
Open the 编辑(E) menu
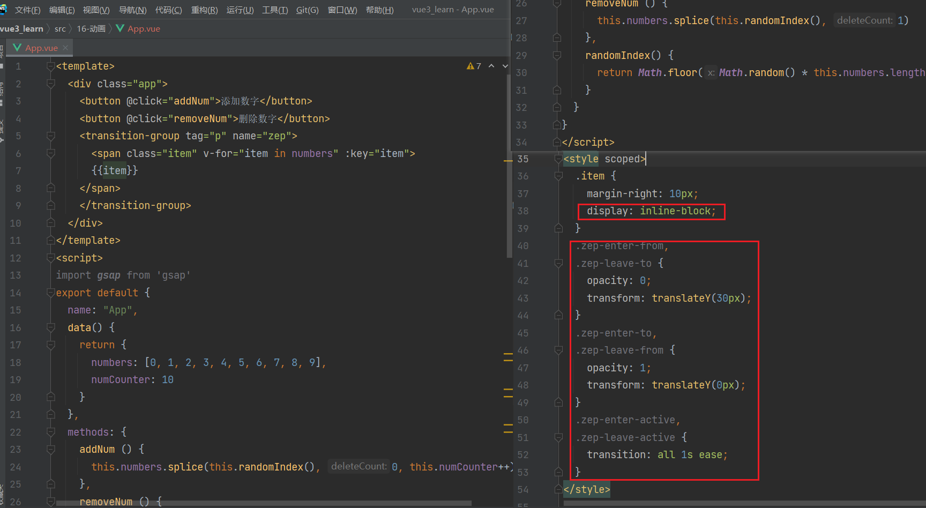tap(62, 10)
